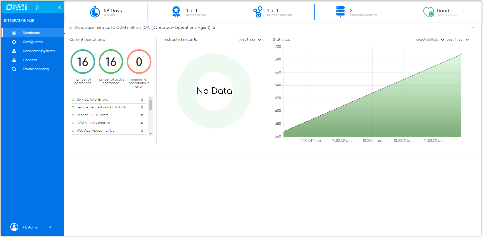Click the active integrations icon in top bar

tap(258, 12)
